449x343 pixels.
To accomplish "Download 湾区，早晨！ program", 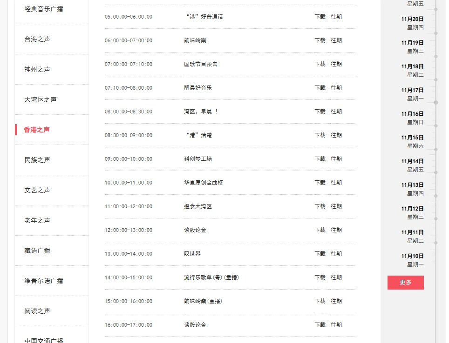I will pyautogui.click(x=320, y=112).
